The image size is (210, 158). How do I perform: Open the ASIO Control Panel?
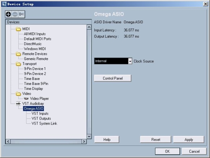113,78
